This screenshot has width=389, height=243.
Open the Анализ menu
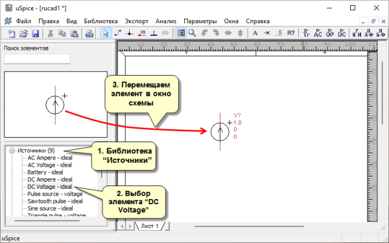[166, 21]
